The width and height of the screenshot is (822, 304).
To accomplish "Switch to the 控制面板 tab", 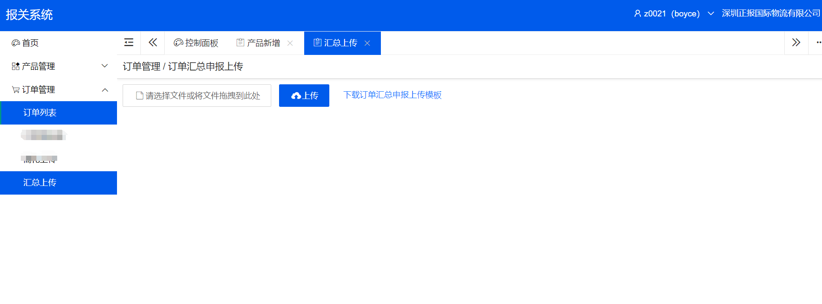I will 196,43.
